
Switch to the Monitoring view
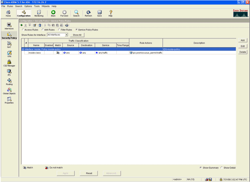click(39, 13)
